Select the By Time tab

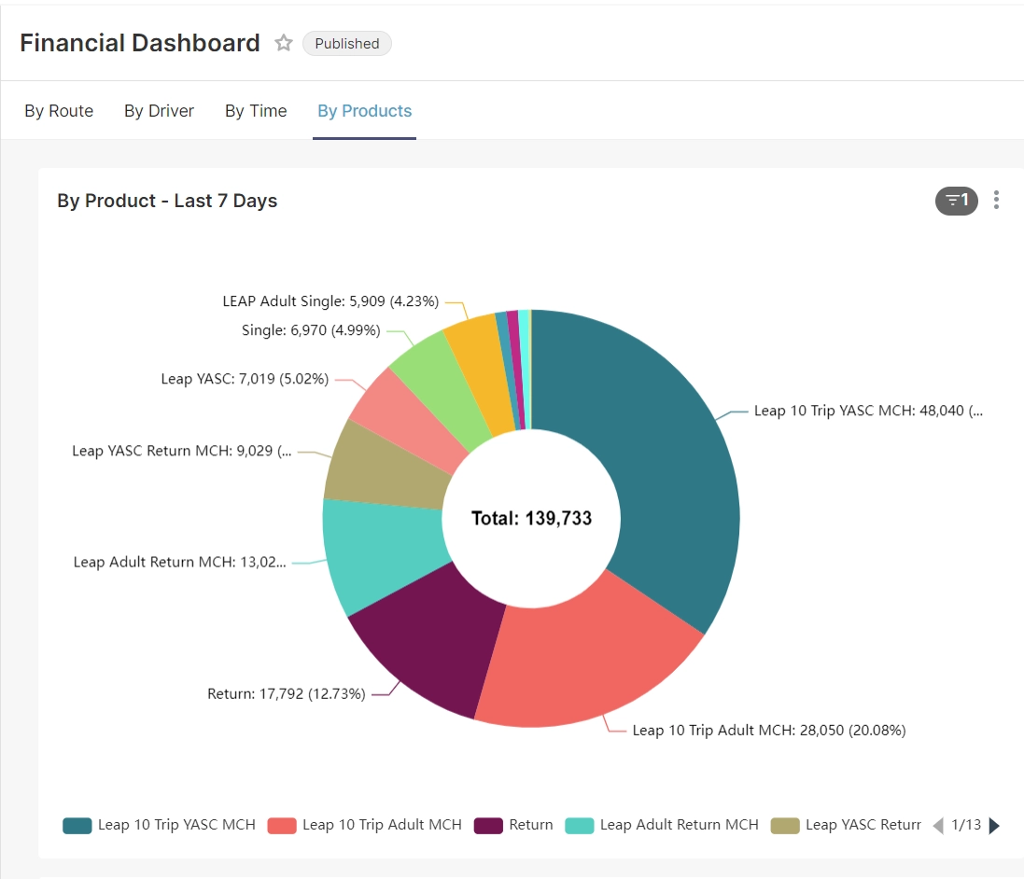coord(256,111)
